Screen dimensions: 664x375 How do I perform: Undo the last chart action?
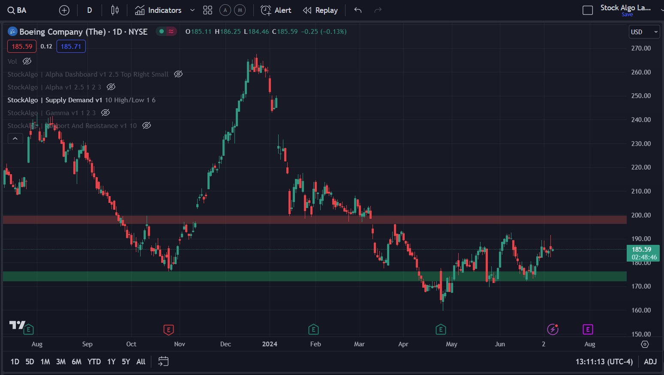point(358,10)
